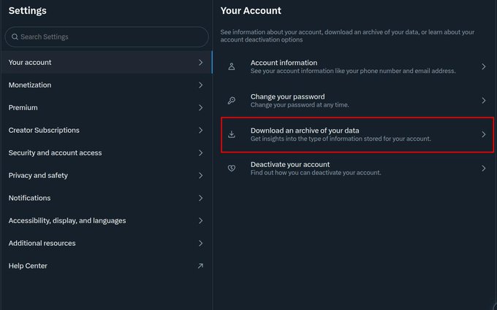Viewport: 497px width, 310px height.
Task: Click chevron next to Privacy and safety
Action: (x=200, y=175)
